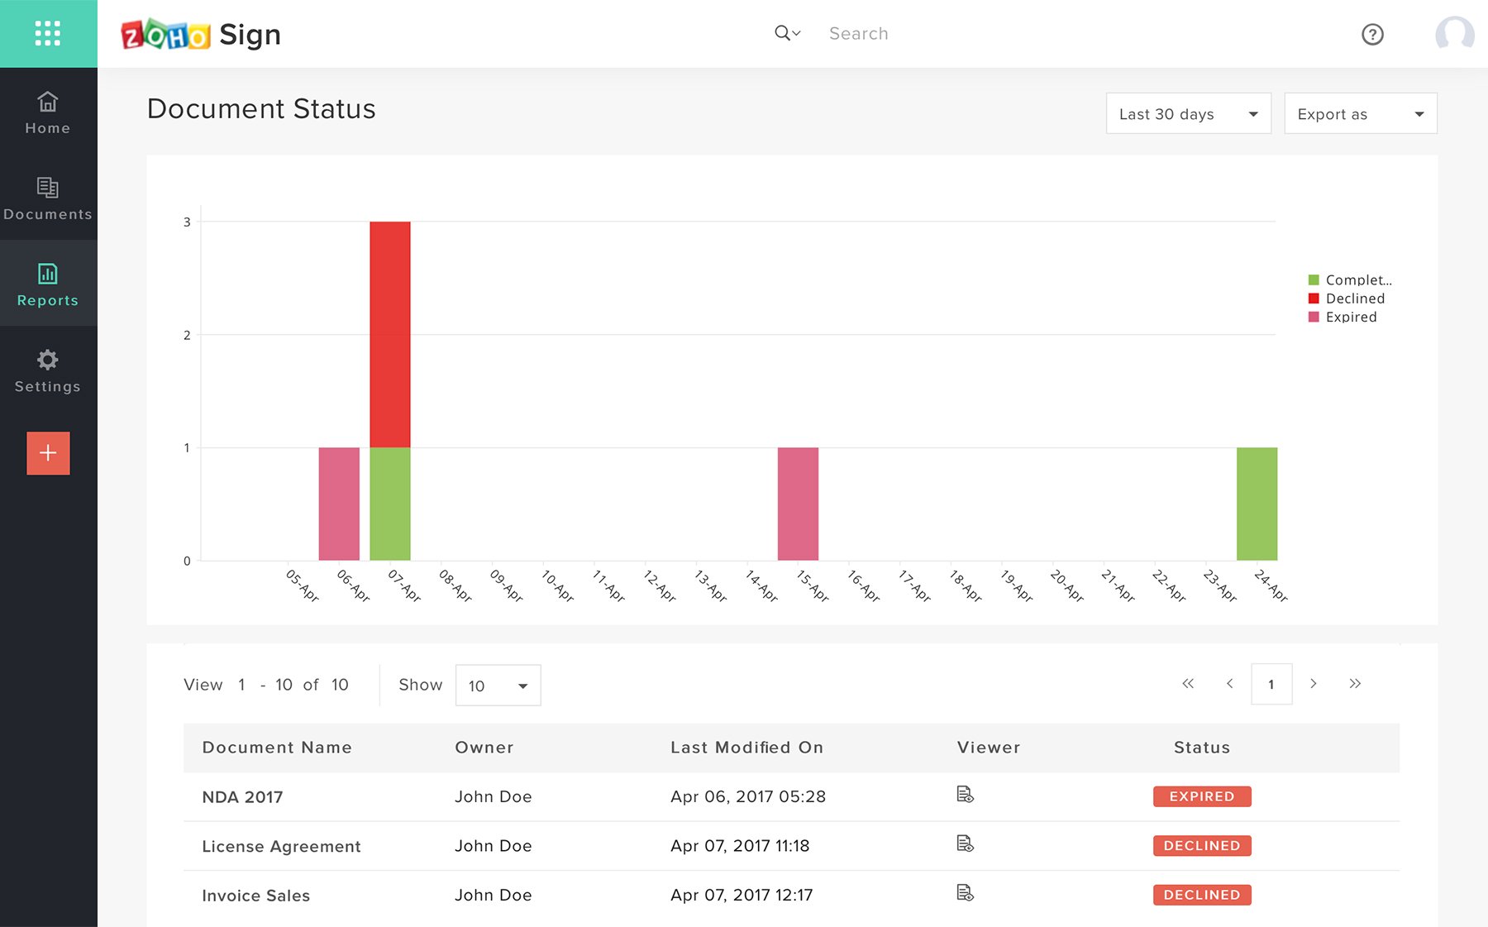Expand the Last 30 days dropdown
Screen dimensions: 1488x927
point(1188,114)
